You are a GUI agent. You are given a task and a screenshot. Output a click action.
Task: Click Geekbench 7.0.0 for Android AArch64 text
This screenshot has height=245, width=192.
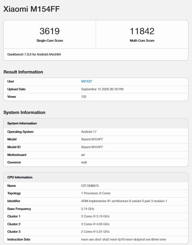tap(34, 54)
